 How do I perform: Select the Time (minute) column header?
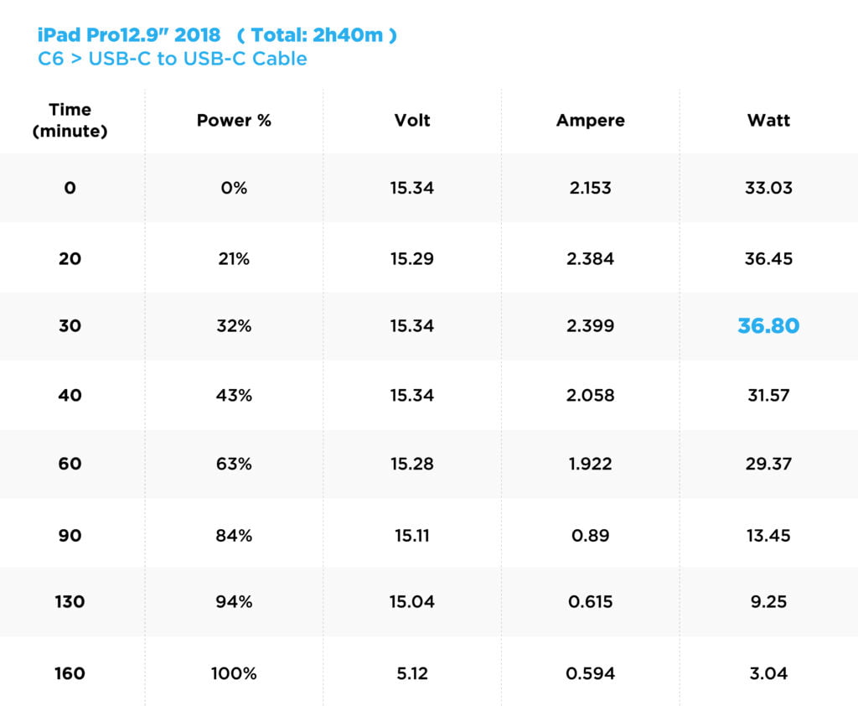coord(70,121)
